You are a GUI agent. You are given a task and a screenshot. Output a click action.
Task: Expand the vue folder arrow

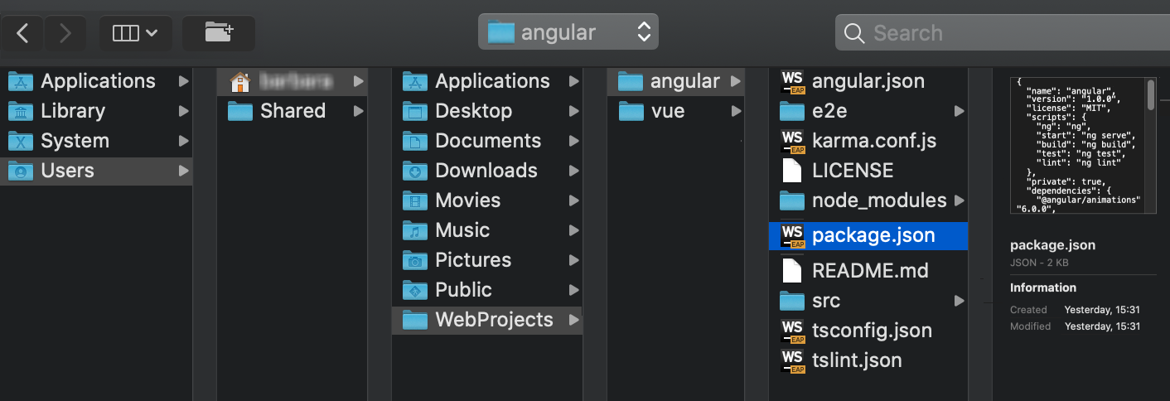(736, 111)
